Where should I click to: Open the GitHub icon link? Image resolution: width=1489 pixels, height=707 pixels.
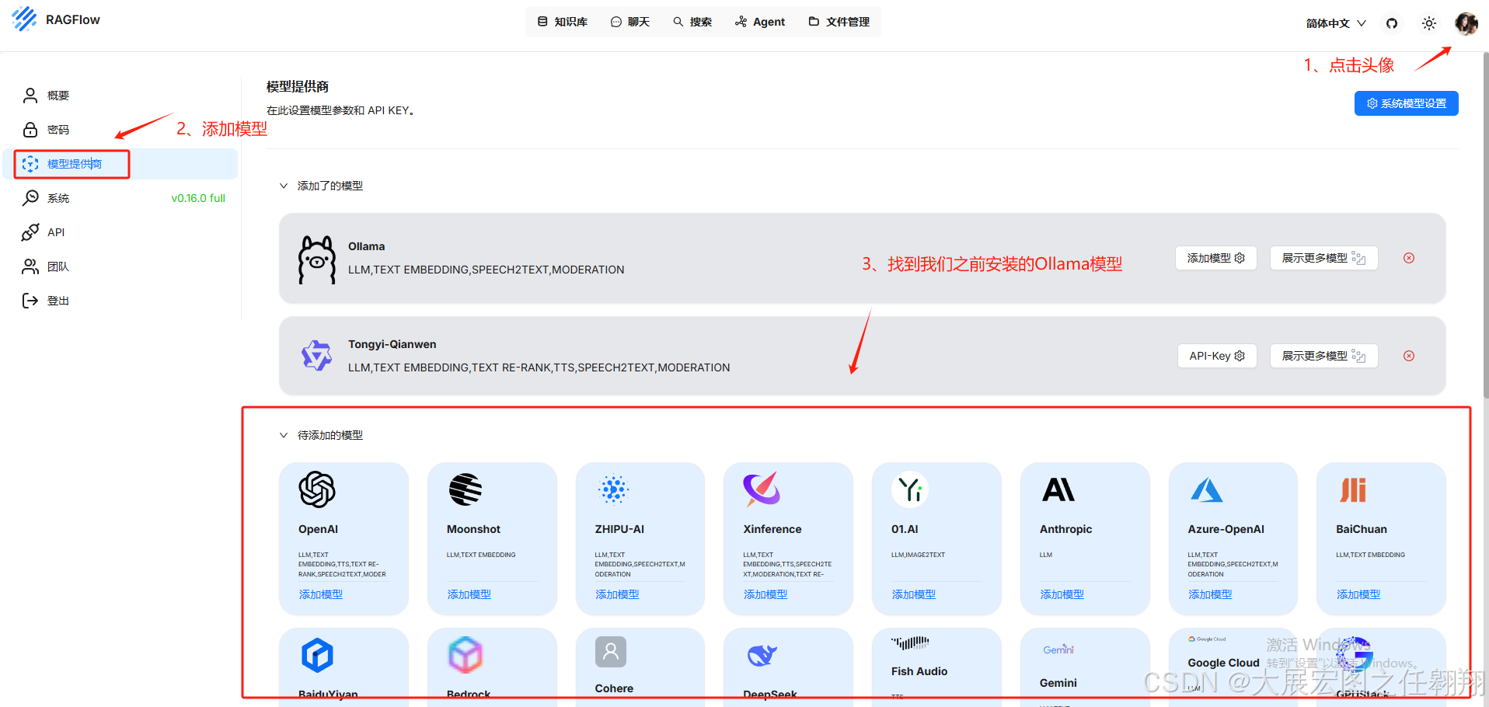click(1392, 23)
